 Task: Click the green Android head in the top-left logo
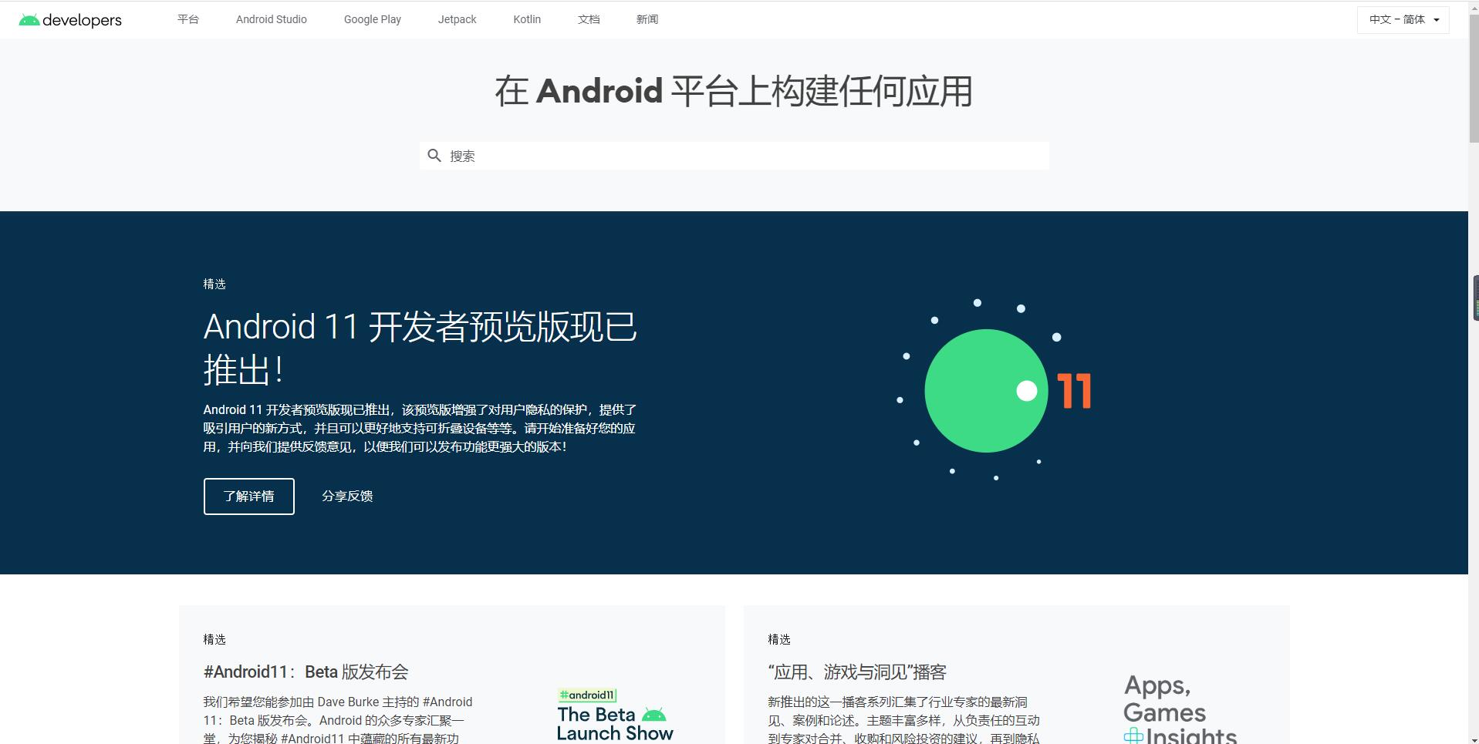[29, 18]
